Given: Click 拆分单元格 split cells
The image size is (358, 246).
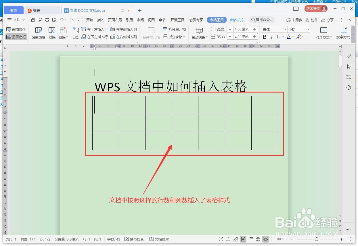Looking at the screenshot, I should coord(174,29).
